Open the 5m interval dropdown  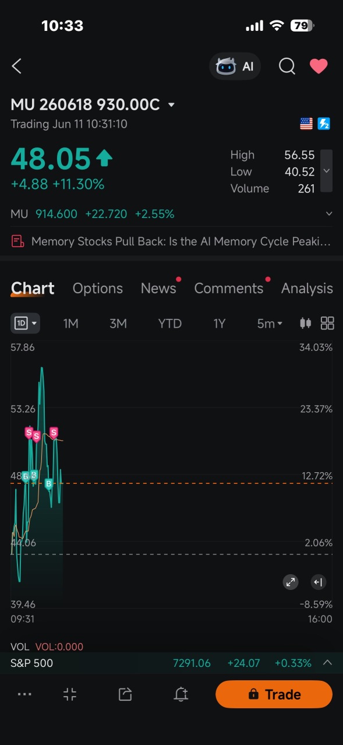pos(270,324)
